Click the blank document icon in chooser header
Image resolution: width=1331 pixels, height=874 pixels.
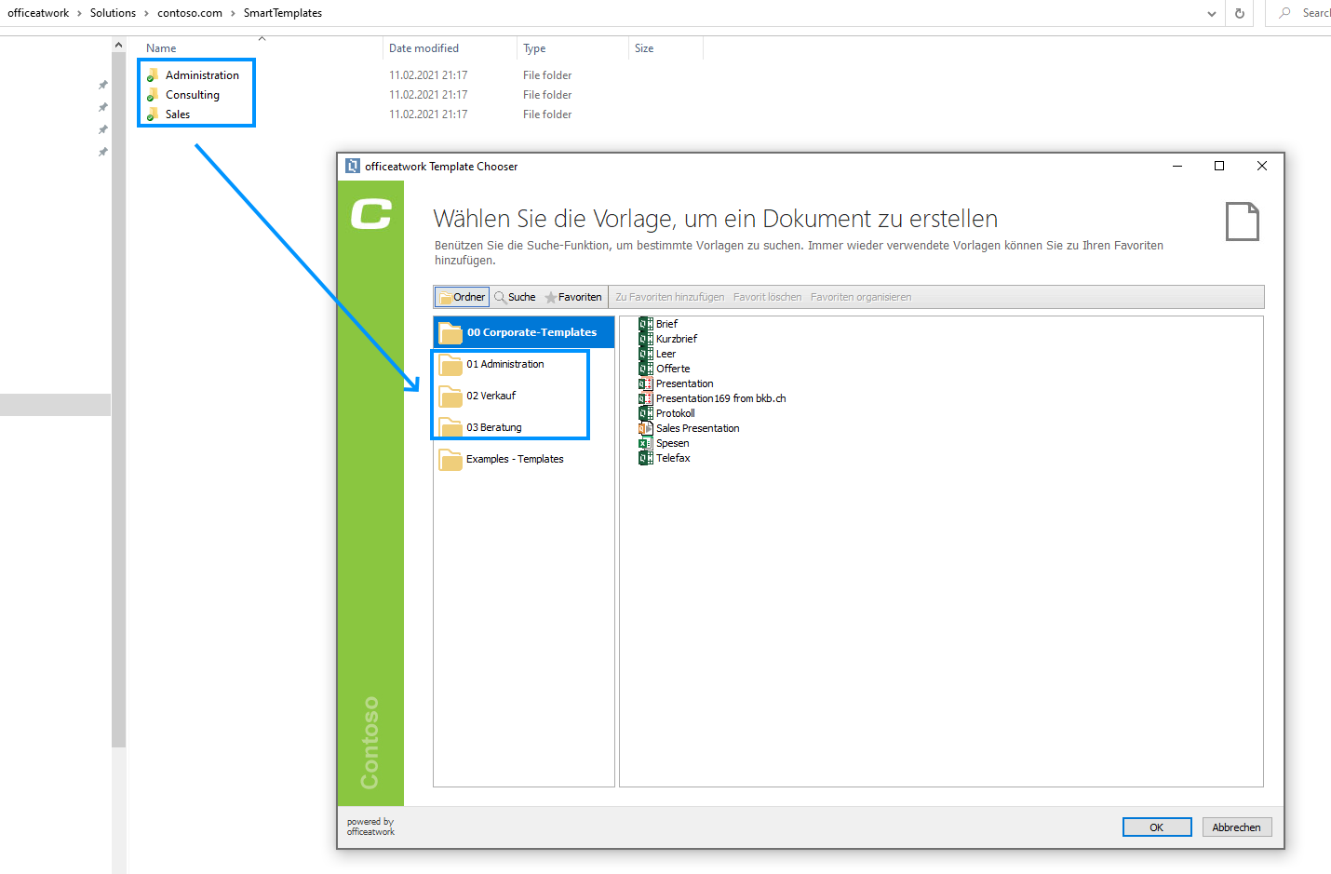click(1242, 222)
